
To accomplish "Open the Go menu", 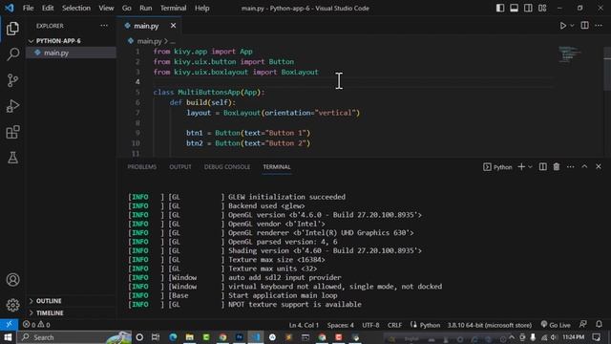I will click(x=127, y=9).
